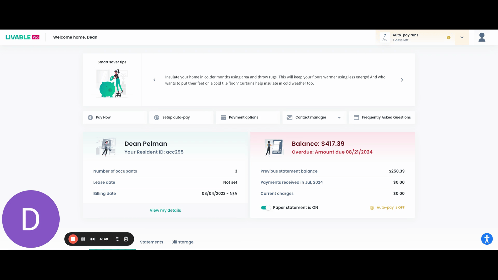Click the user profile avatar icon
This screenshot has width=498, height=280.
[481, 37]
